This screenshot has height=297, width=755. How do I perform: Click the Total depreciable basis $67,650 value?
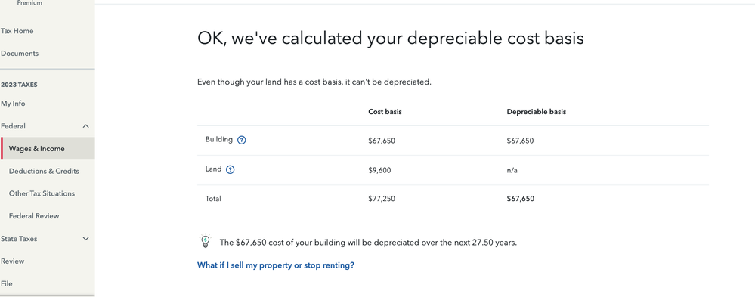coord(521,198)
